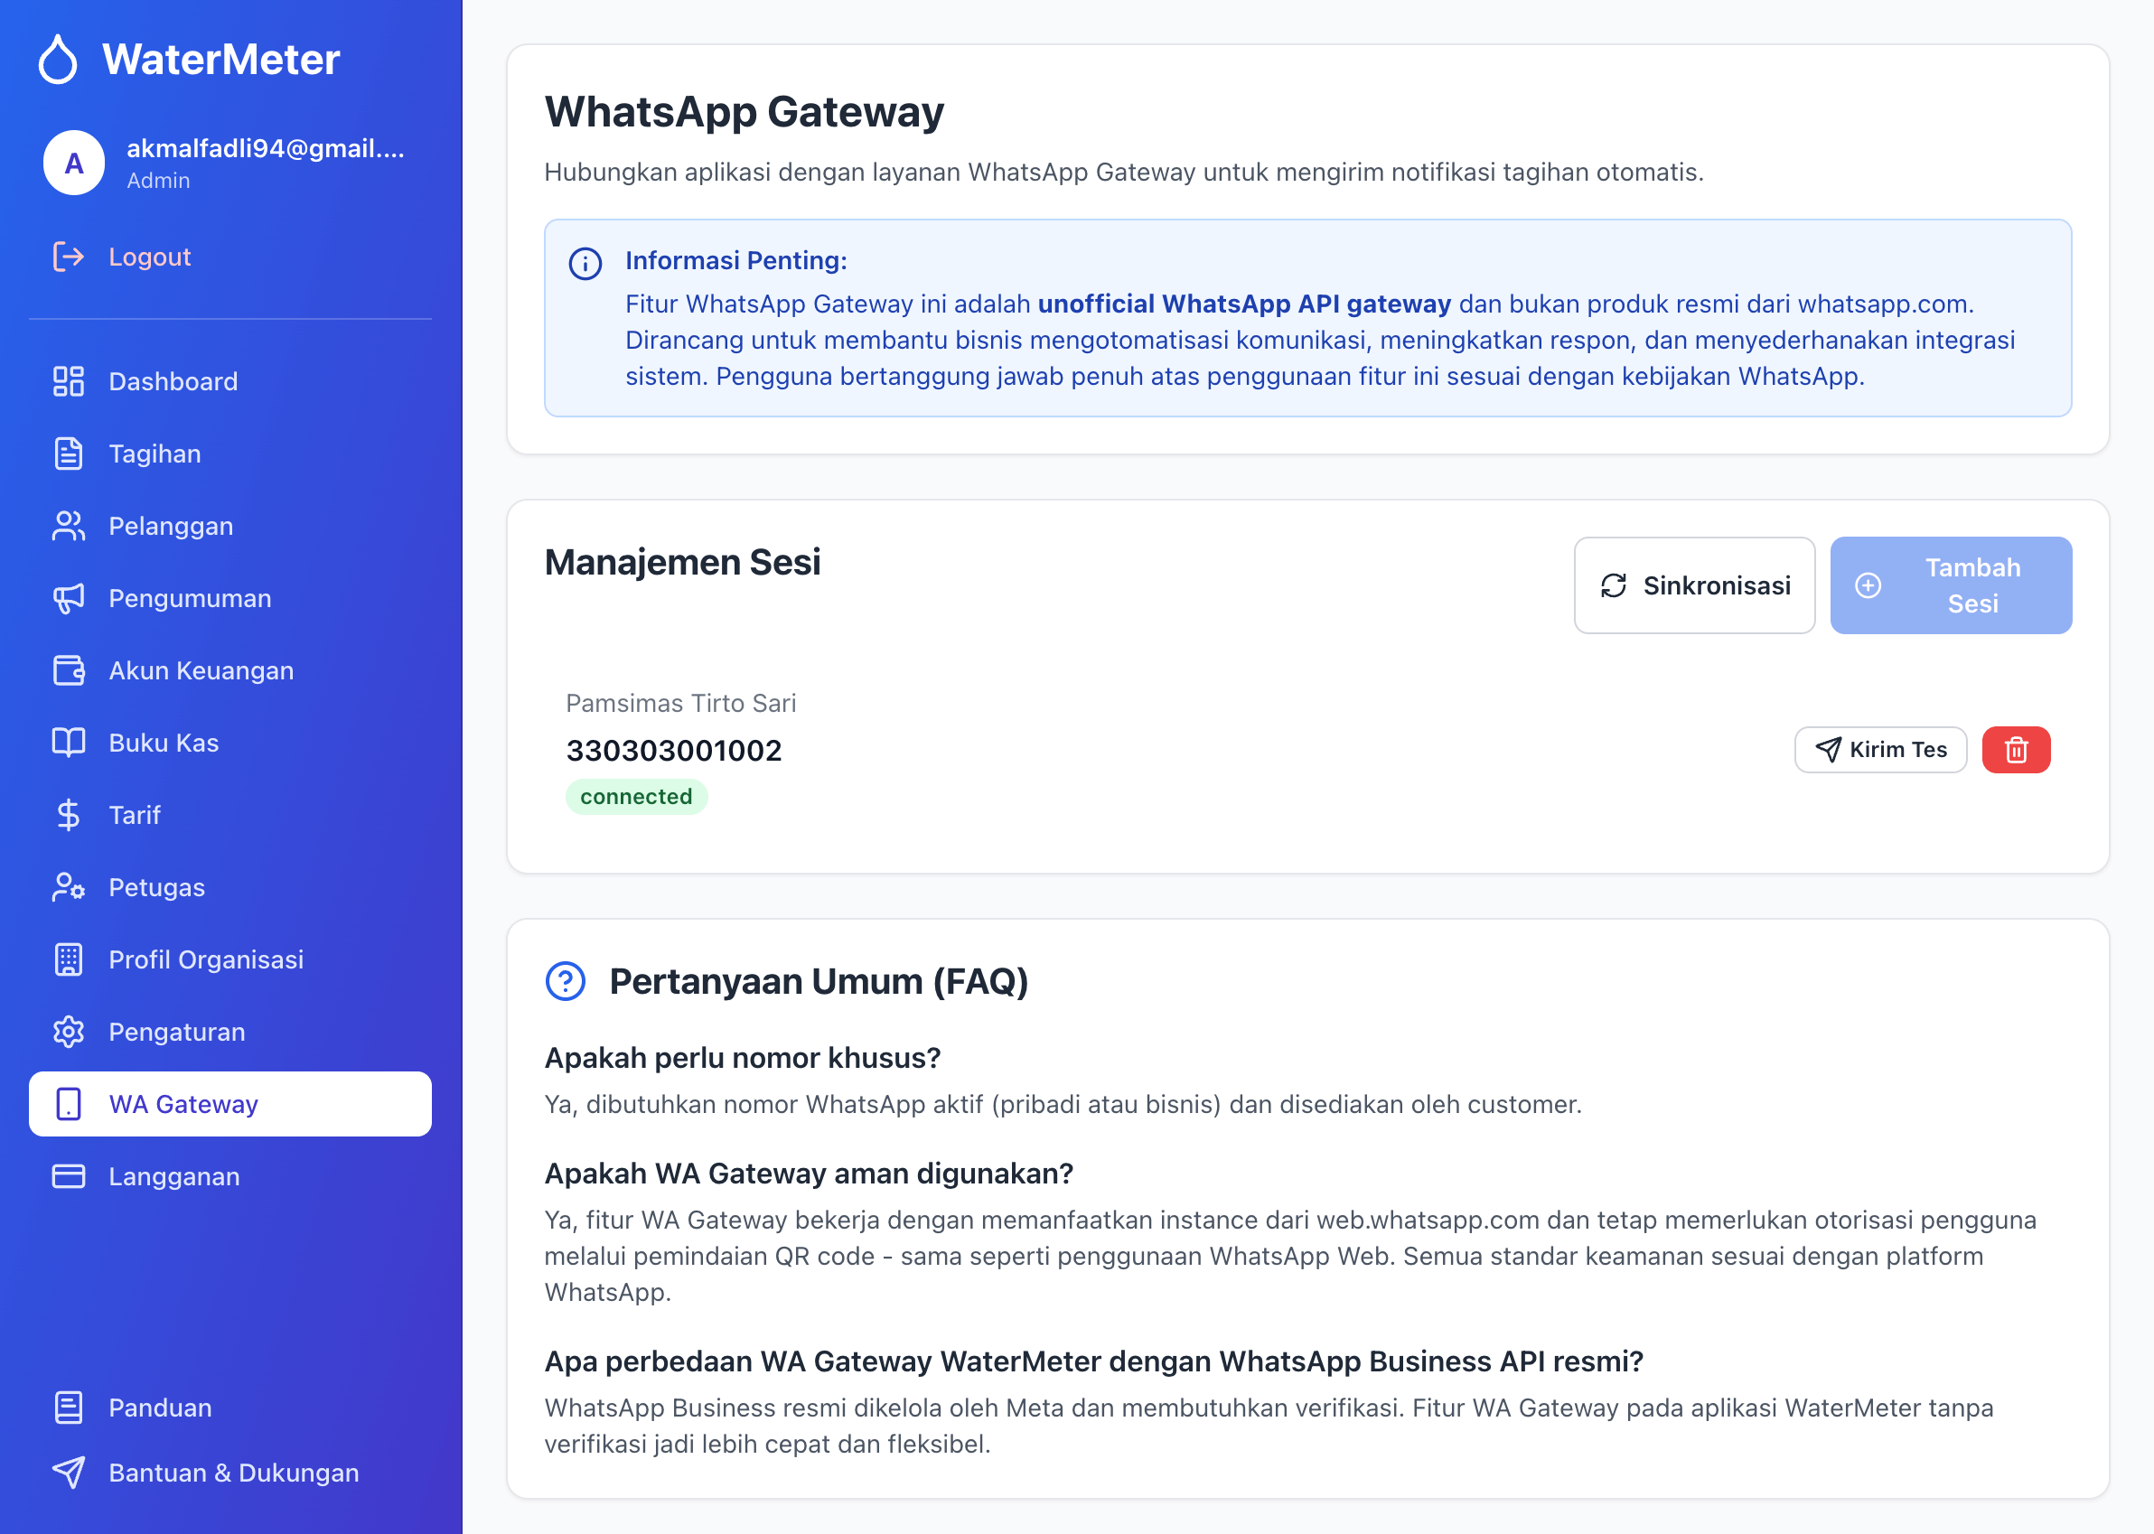Click the question 'Apakah perlu nomor khusus?'
Viewport: 2154px width, 1534px height.
743,1058
